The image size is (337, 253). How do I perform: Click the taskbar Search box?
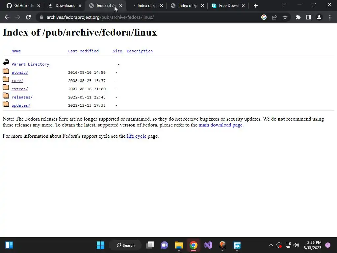point(125,245)
